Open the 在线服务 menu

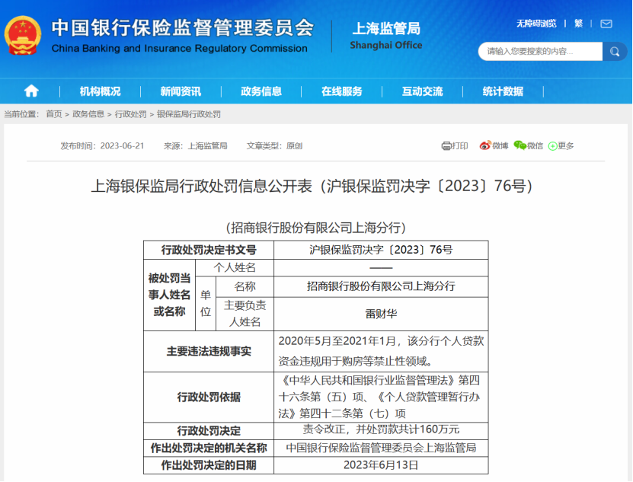pos(341,91)
